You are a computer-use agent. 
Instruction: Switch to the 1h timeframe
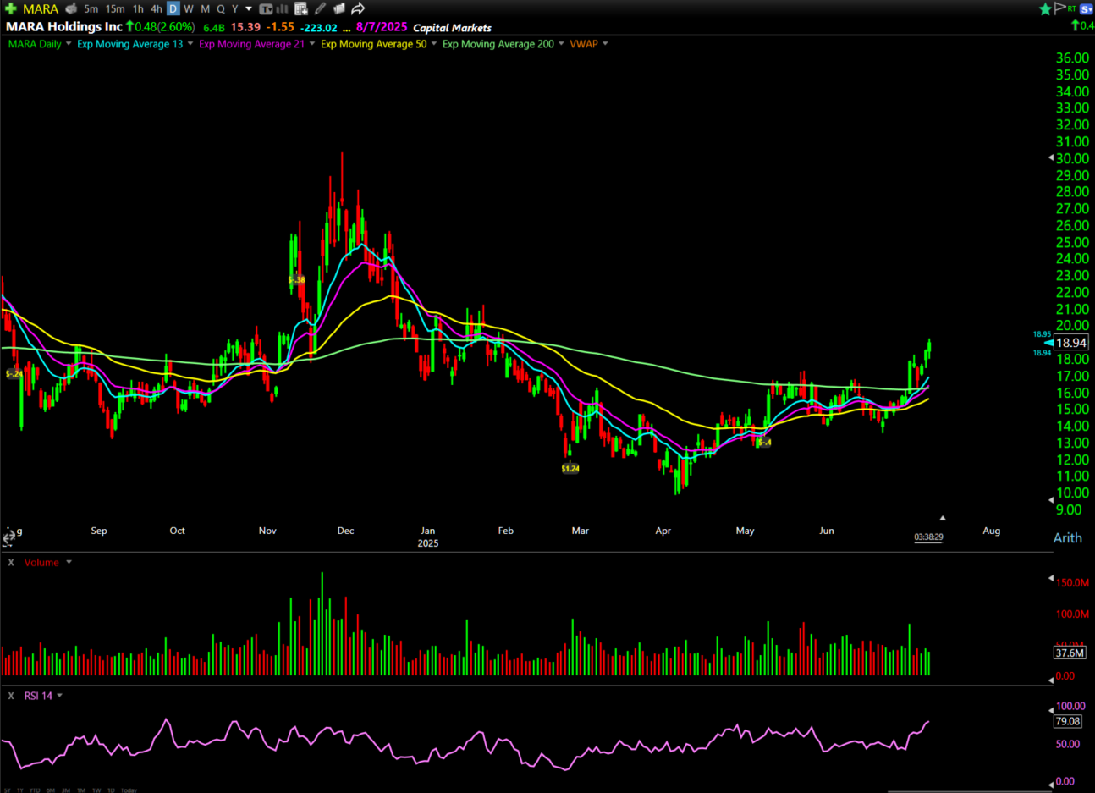point(138,8)
